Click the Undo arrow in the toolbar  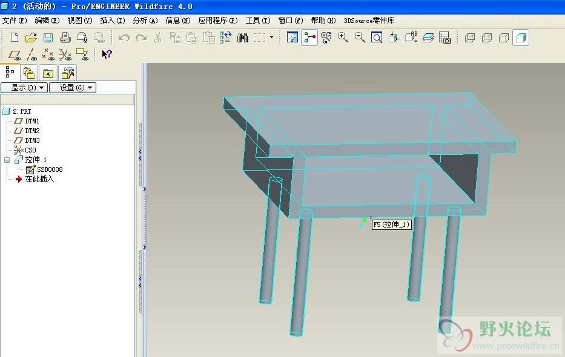[x=124, y=38]
